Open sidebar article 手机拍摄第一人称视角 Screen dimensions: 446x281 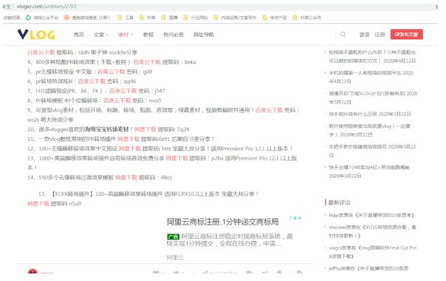pos(371,77)
